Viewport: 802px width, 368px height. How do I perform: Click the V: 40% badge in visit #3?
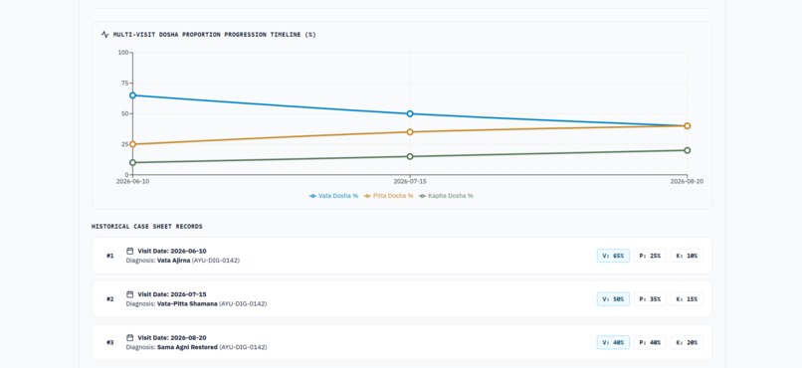613,342
